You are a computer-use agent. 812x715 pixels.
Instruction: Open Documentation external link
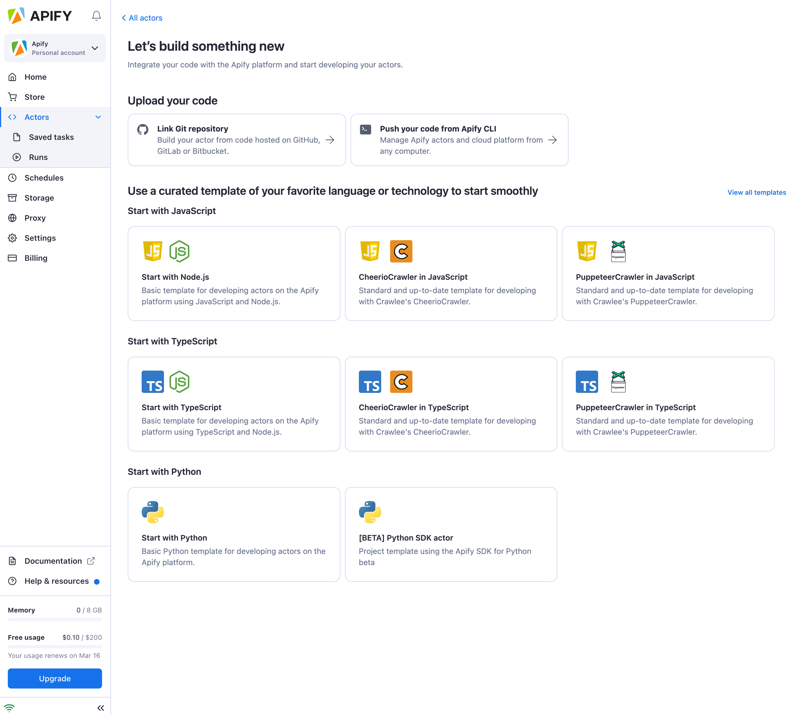point(53,560)
